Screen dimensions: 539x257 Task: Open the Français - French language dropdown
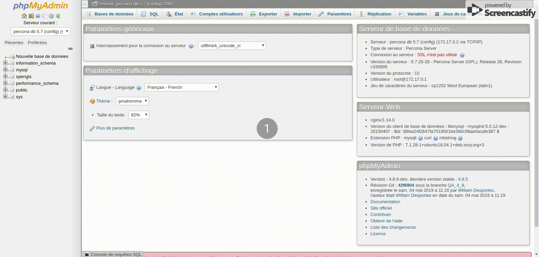click(182, 87)
